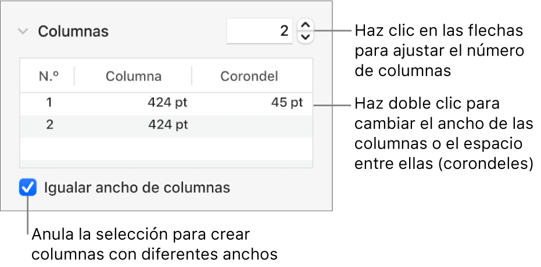Click the column count field showing 2
The width and height of the screenshot is (541, 267).
pos(259,31)
